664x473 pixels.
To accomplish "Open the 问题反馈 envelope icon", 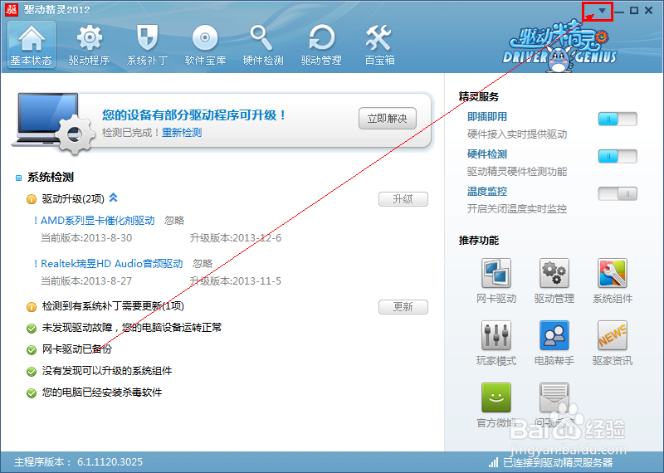I will [554, 397].
